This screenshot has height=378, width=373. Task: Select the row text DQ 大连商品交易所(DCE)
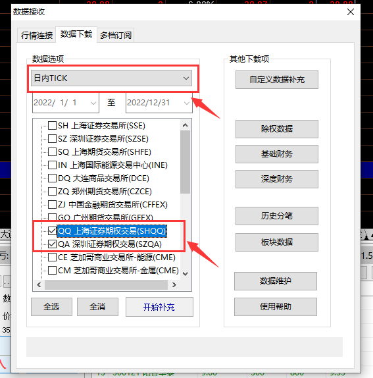click(103, 178)
